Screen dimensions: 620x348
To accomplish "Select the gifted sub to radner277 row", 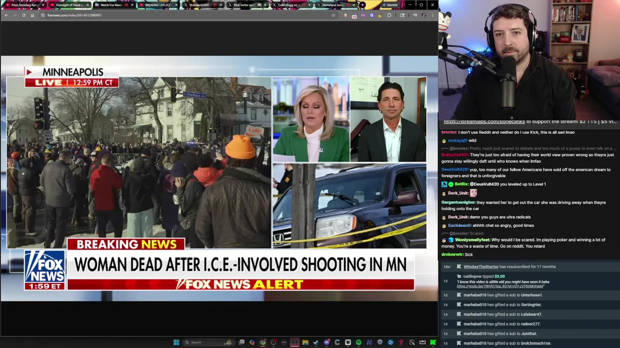I will 530,324.
